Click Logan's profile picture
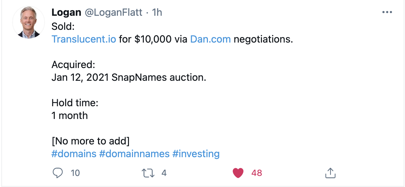Image resolution: width=405 pixels, height=187 pixels. [x=29, y=22]
